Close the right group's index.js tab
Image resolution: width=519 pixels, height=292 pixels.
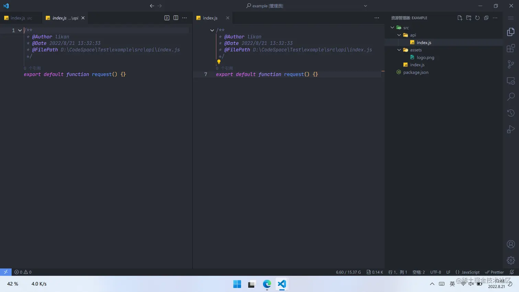pyautogui.click(x=228, y=18)
